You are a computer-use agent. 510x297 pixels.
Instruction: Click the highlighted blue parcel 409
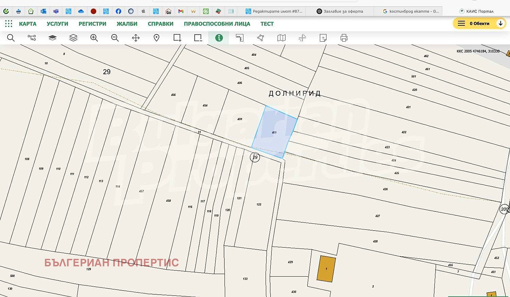274,133
